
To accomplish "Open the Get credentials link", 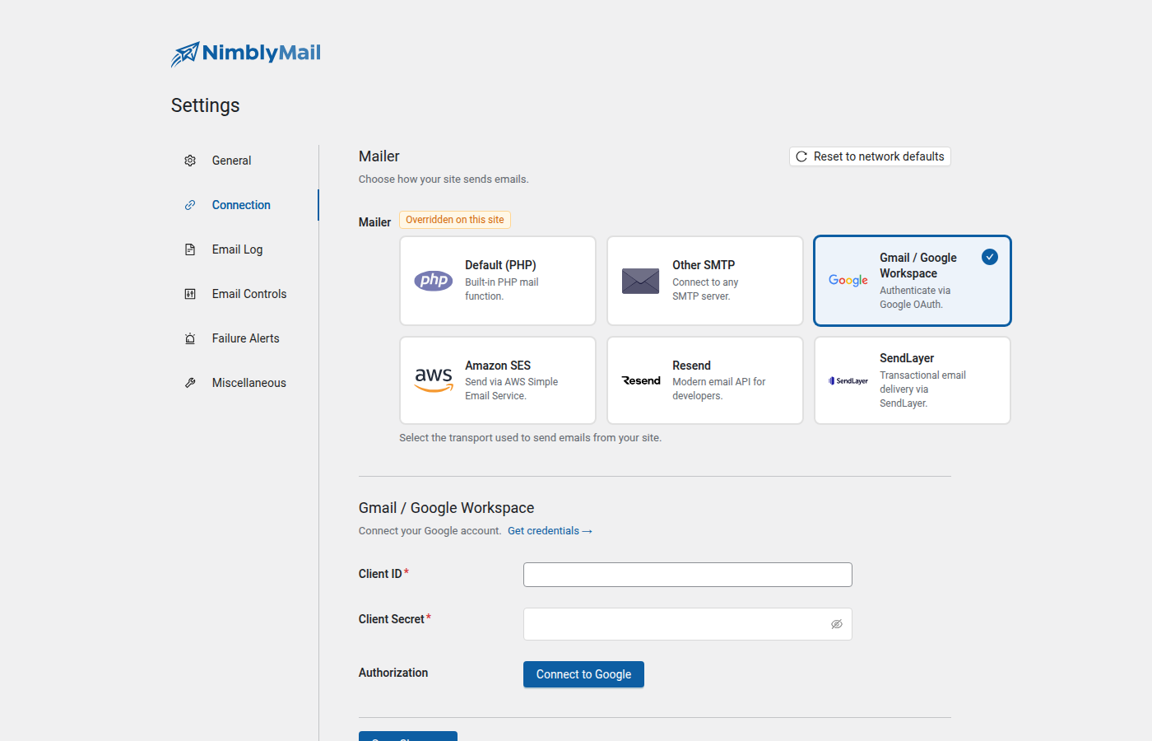I will 550,531.
